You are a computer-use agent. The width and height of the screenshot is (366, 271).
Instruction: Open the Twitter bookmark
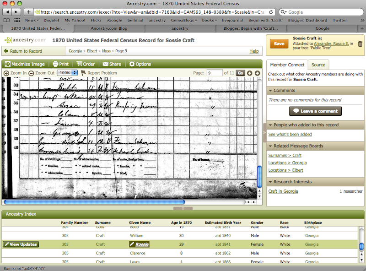[340, 20]
